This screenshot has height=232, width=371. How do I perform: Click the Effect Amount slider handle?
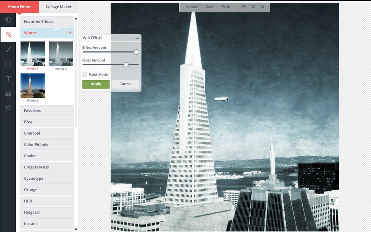coord(136,52)
